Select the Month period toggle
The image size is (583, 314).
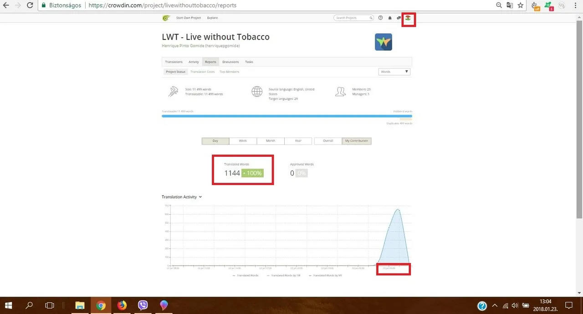(271, 141)
